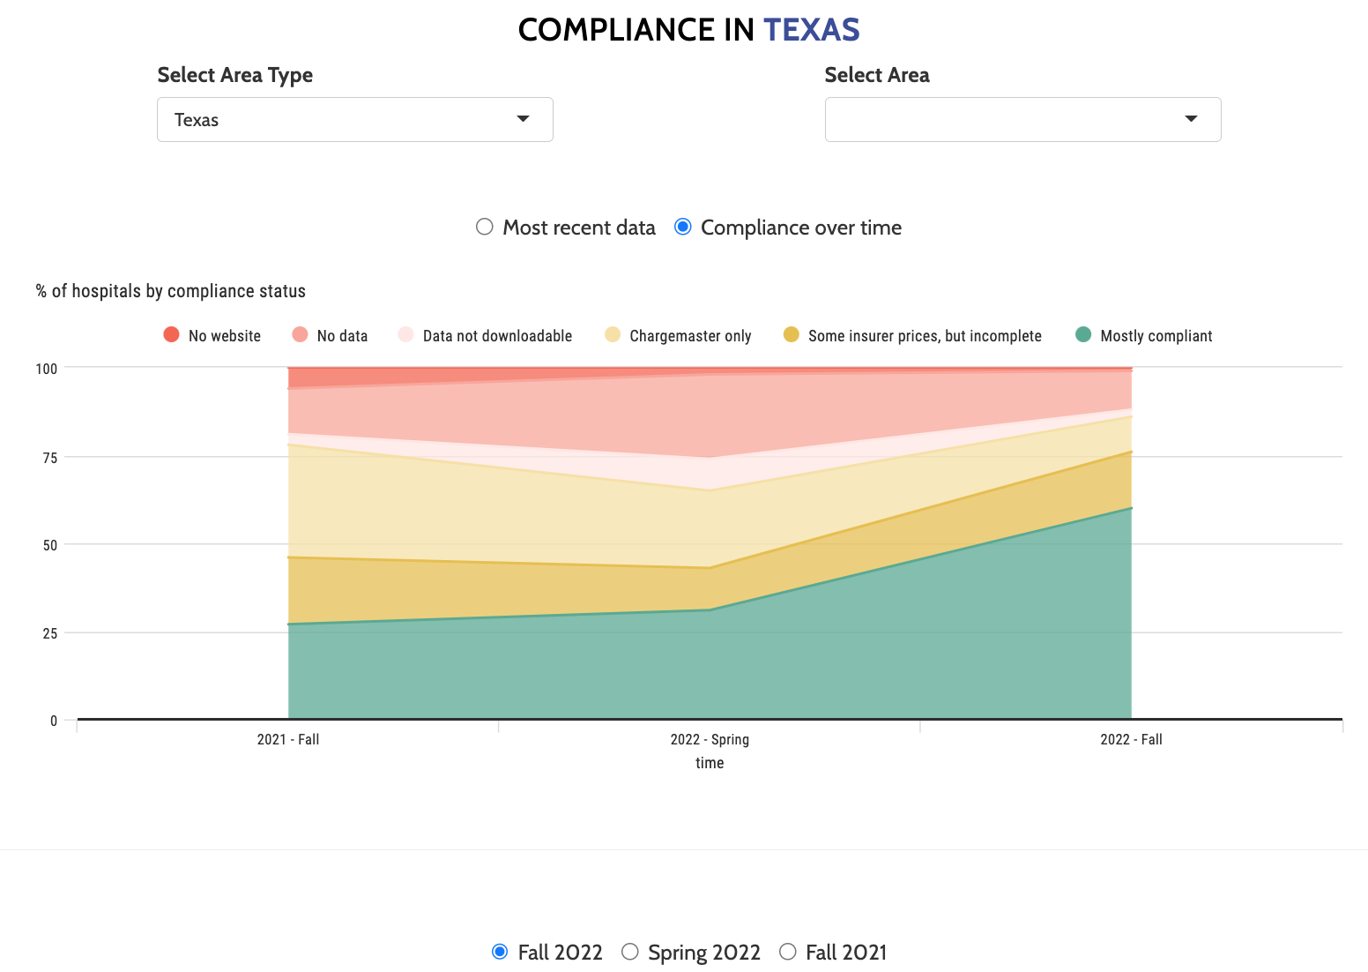Toggle the Mostly compliant legend swatch
The width and height of the screenshot is (1368, 972).
[x=1083, y=334]
